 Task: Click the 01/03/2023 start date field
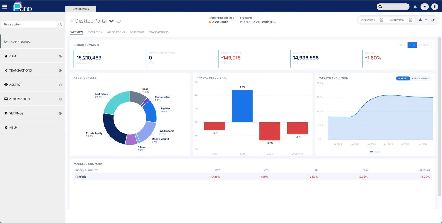click(367, 20)
